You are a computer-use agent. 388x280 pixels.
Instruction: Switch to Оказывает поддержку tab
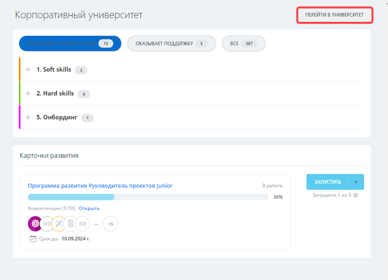[171, 43]
